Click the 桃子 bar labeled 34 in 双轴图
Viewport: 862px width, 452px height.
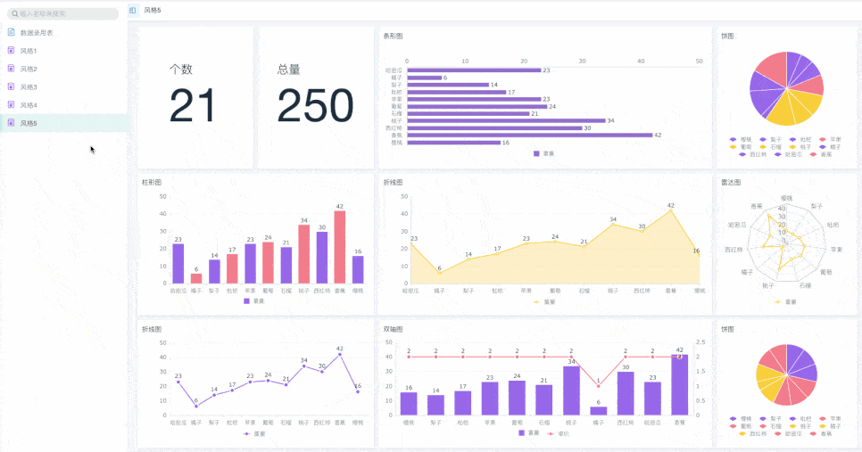(571, 390)
